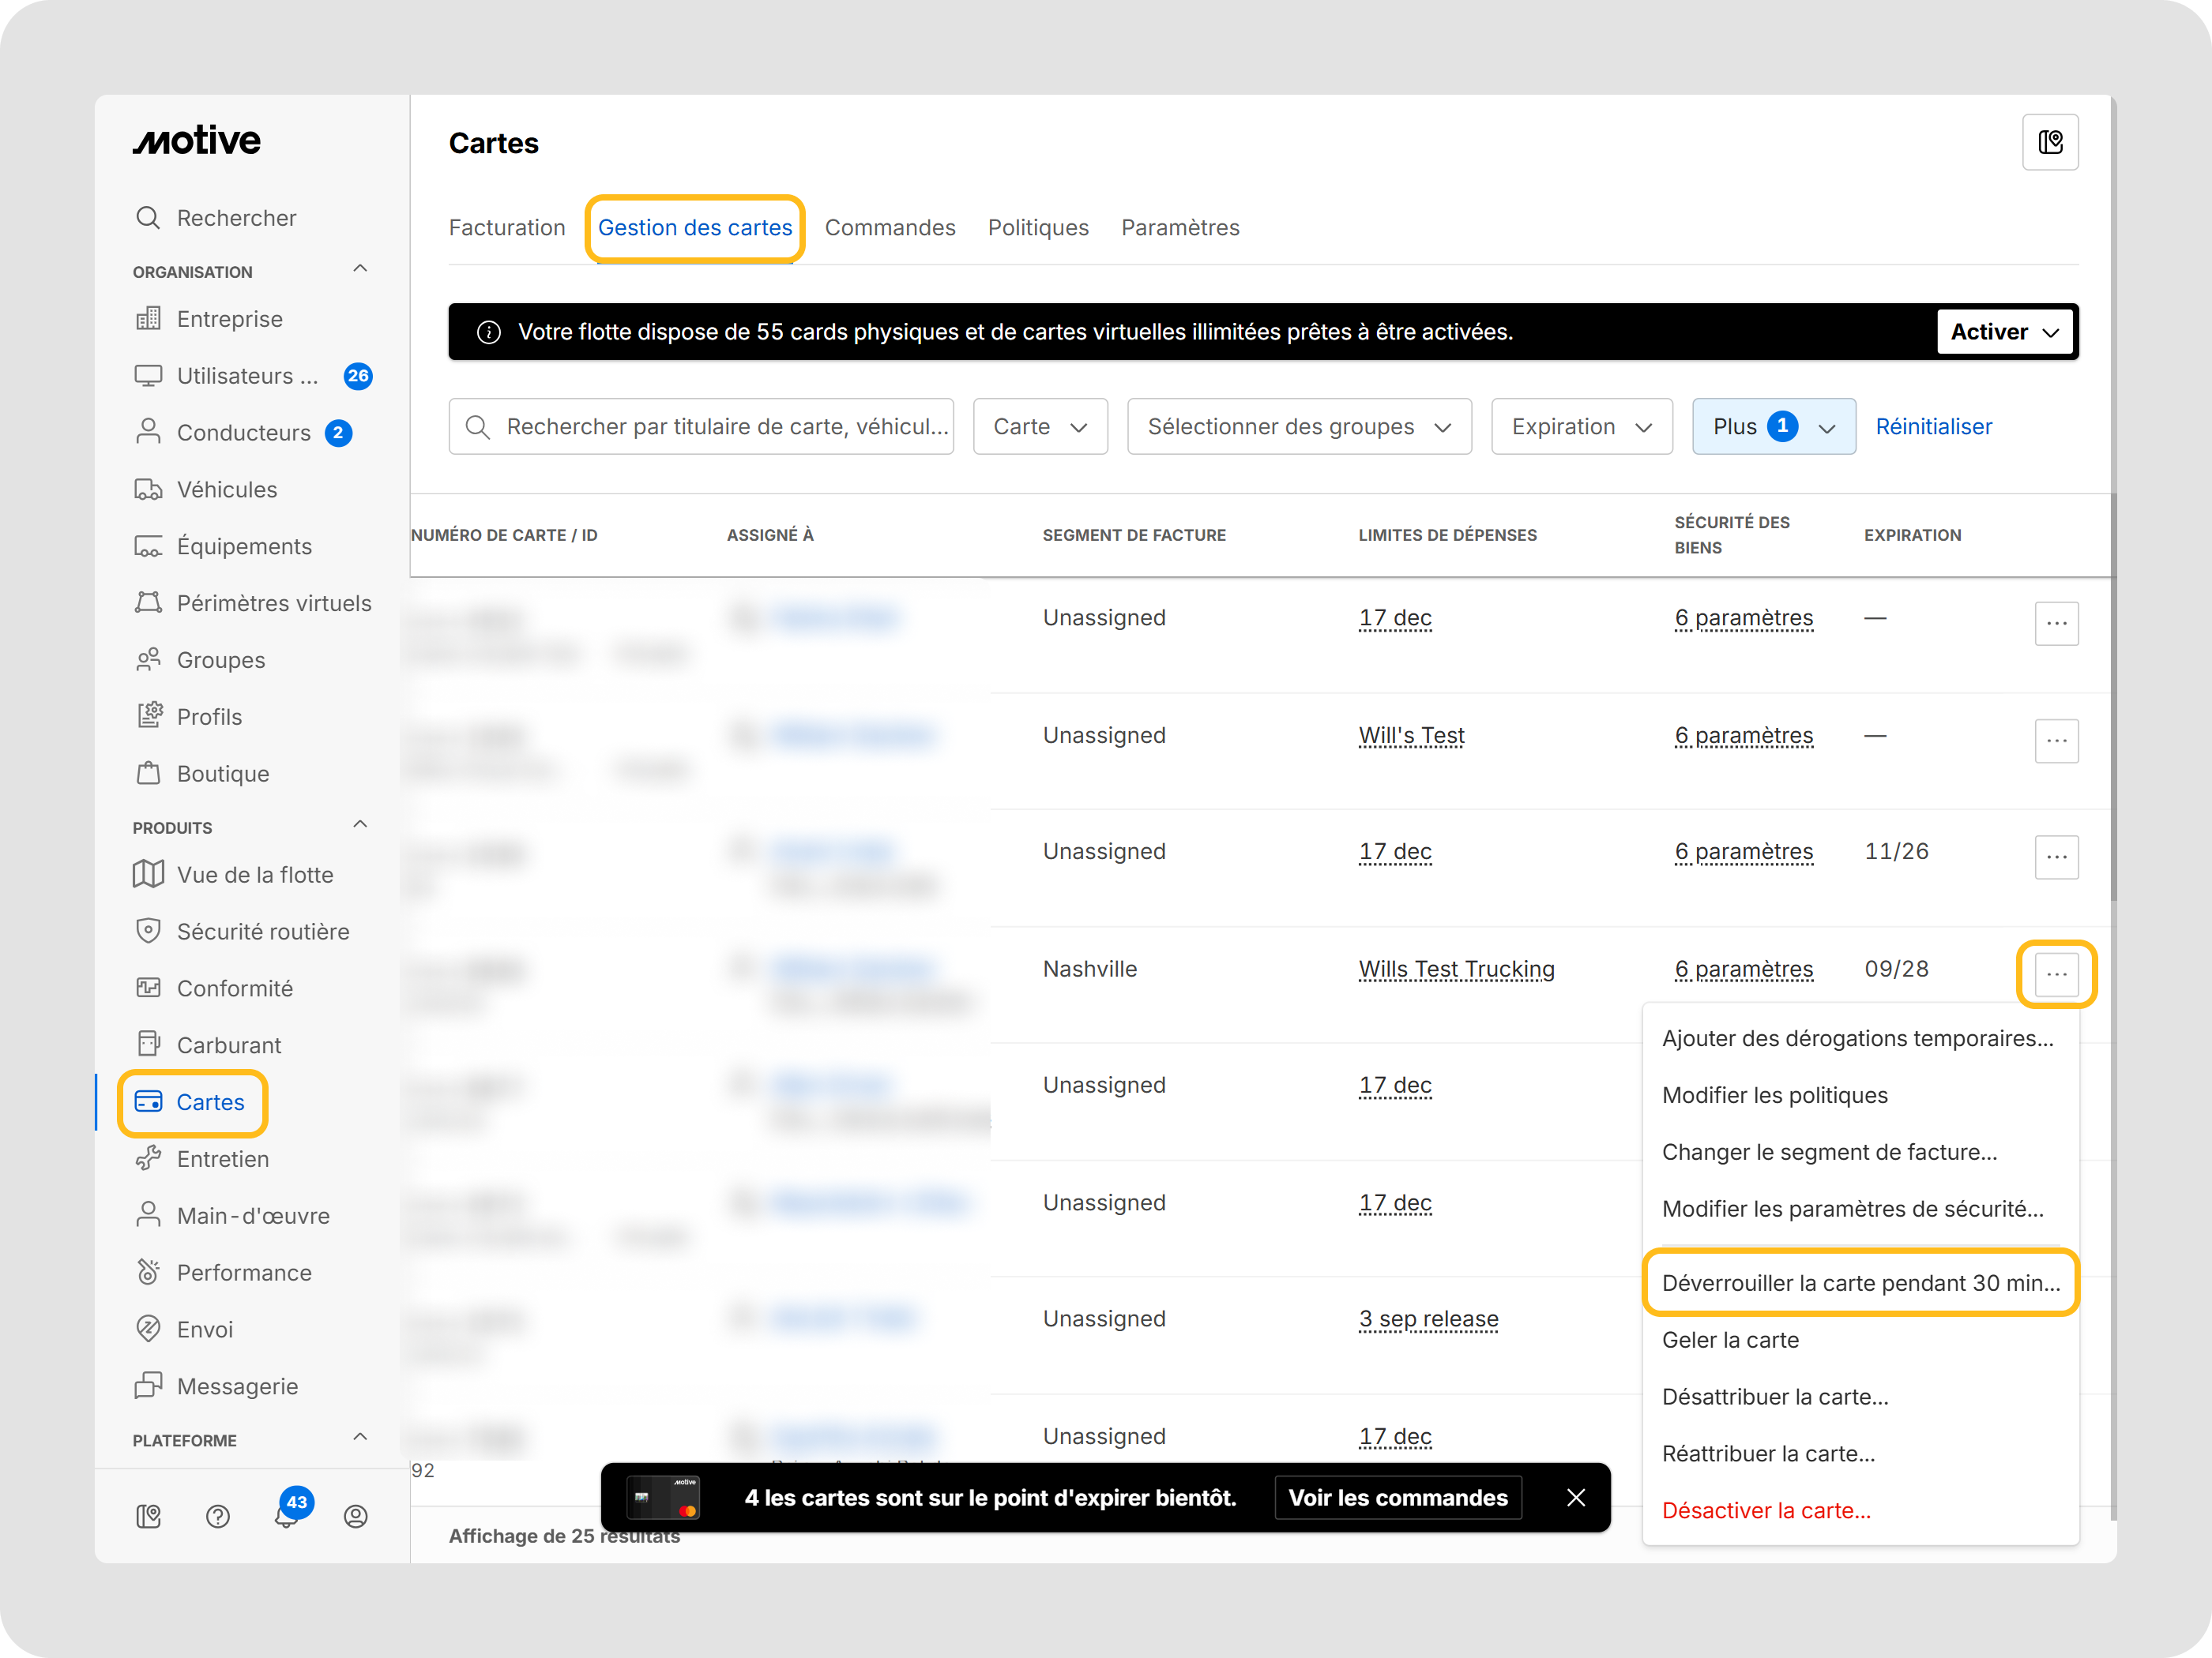This screenshot has width=2212, height=1658.
Task: Open Wills Test Trucking spending limit
Action: click(x=1456, y=970)
